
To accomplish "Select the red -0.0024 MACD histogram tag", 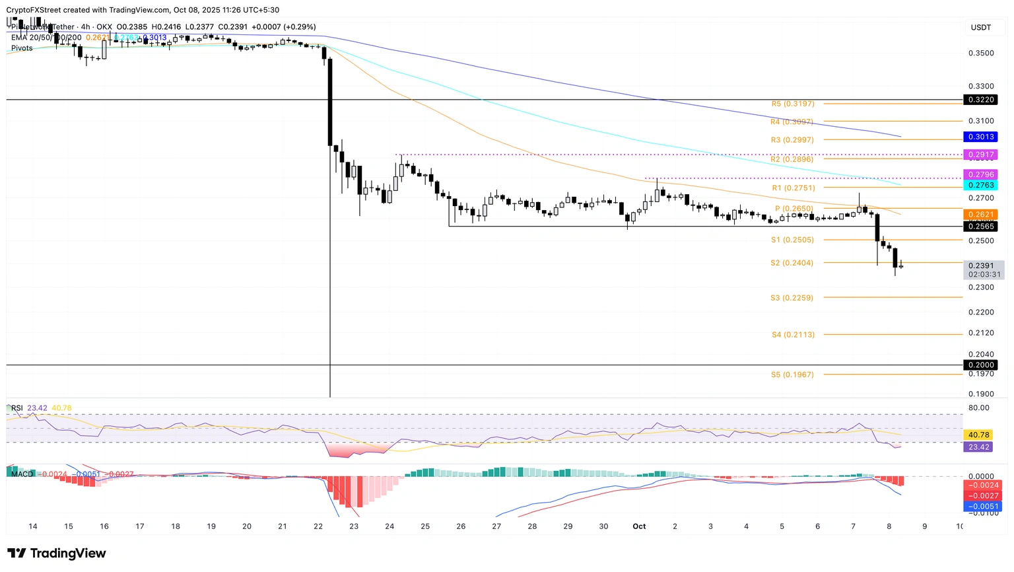I will (x=983, y=485).
